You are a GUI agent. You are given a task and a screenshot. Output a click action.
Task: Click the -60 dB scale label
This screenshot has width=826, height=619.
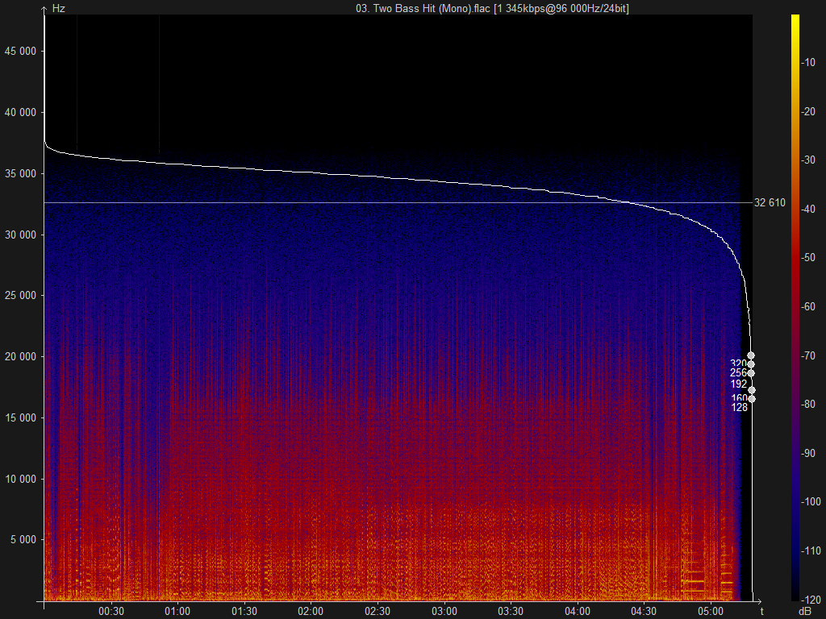pyautogui.click(x=808, y=306)
